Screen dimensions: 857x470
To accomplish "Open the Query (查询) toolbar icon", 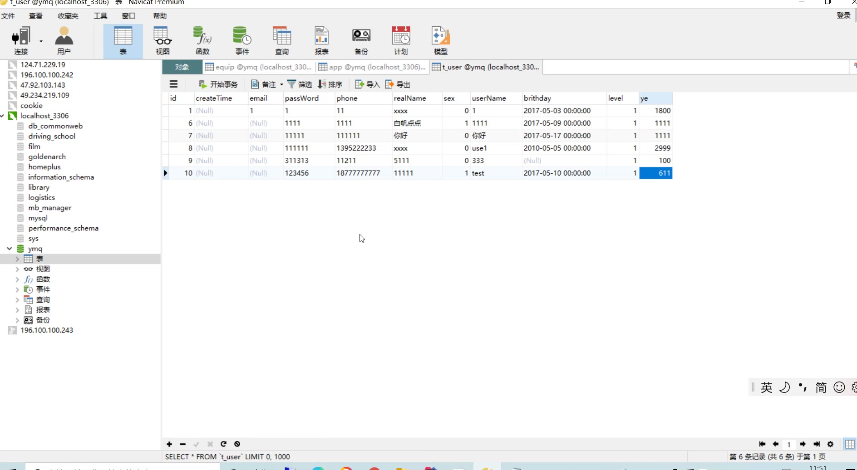I will point(281,41).
